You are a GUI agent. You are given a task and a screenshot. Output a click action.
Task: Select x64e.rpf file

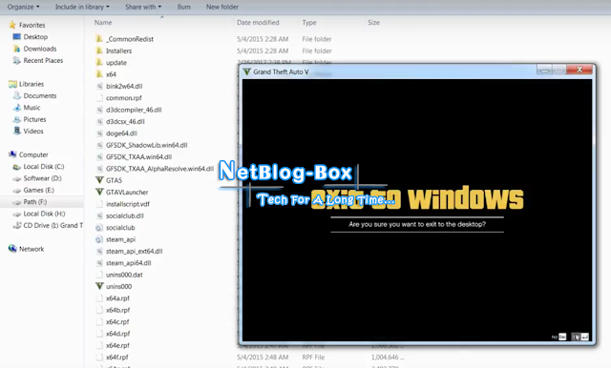[x=117, y=345]
